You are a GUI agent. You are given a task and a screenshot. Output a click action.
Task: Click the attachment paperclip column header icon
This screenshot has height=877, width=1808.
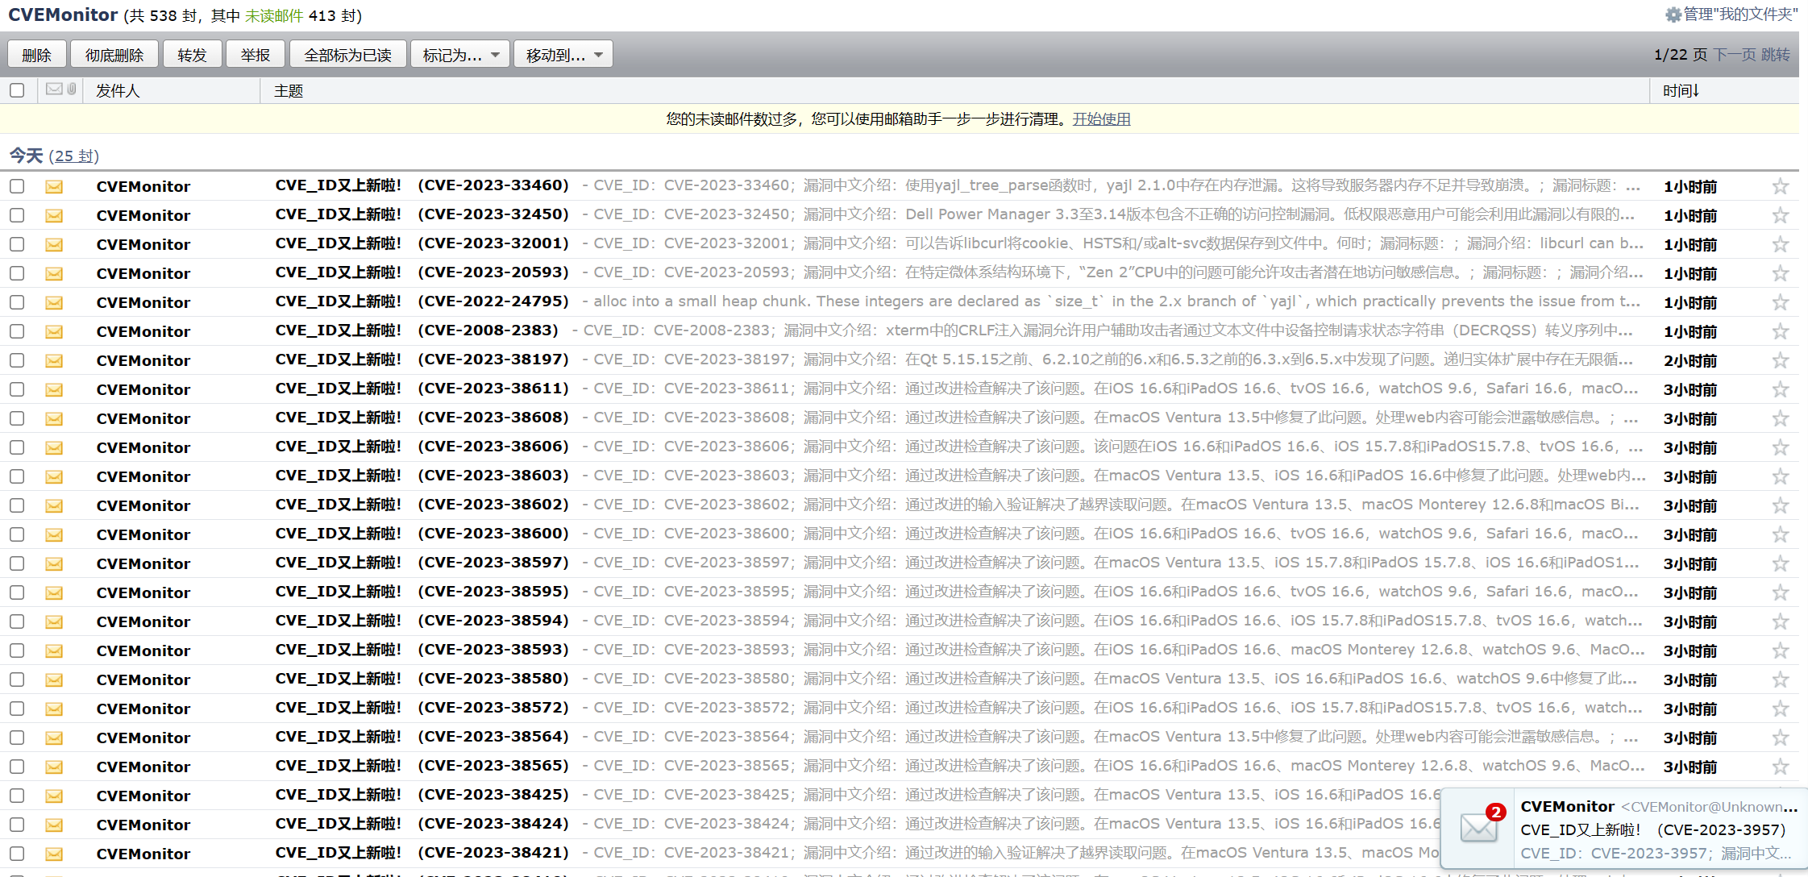(72, 89)
